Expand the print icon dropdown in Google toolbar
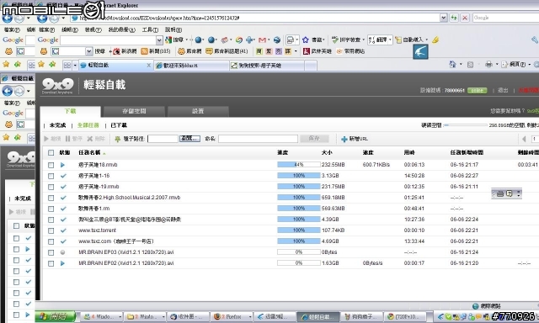The height and width of the screenshot is (323, 539). [297, 40]
